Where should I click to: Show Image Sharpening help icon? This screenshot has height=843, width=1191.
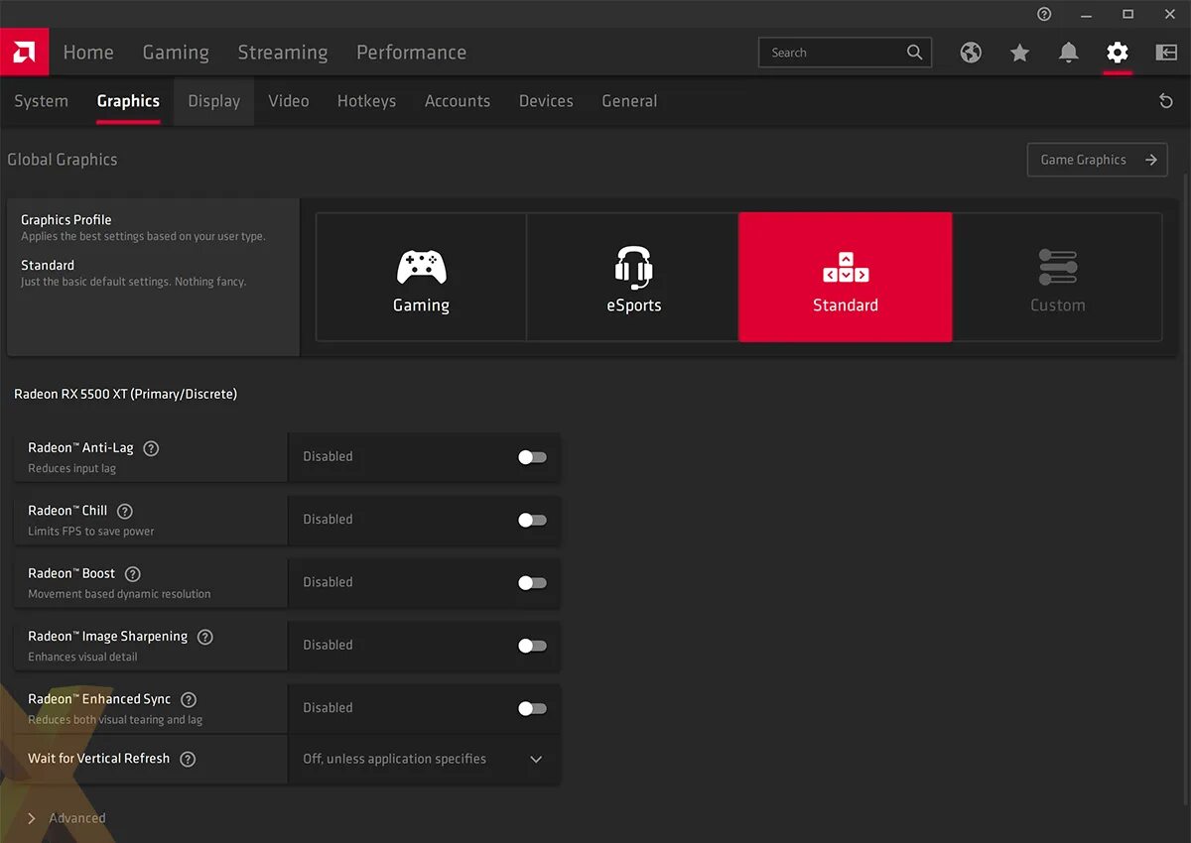(205, 637)
